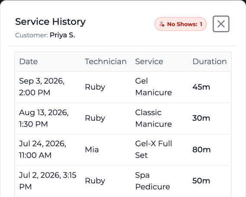246x197 pixels.
Task: Click the Technician column header
Action: pyautogui.click(x=106, y=61)
